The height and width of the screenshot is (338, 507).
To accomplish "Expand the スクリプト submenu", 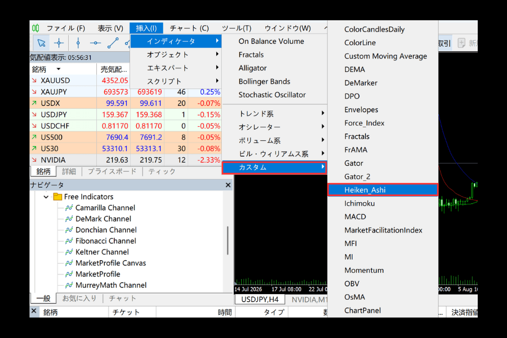I will point(176,81).
